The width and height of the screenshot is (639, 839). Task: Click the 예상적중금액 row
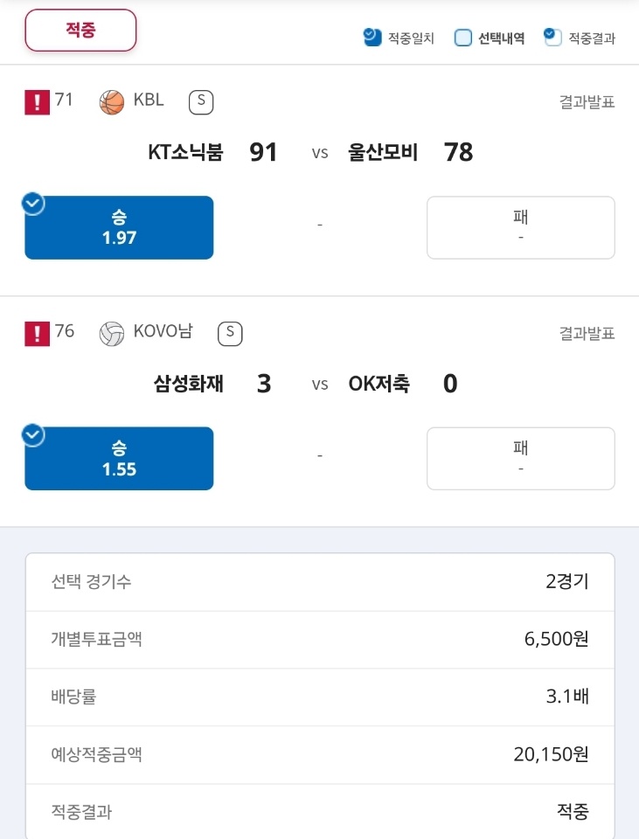tap(320, 755)
